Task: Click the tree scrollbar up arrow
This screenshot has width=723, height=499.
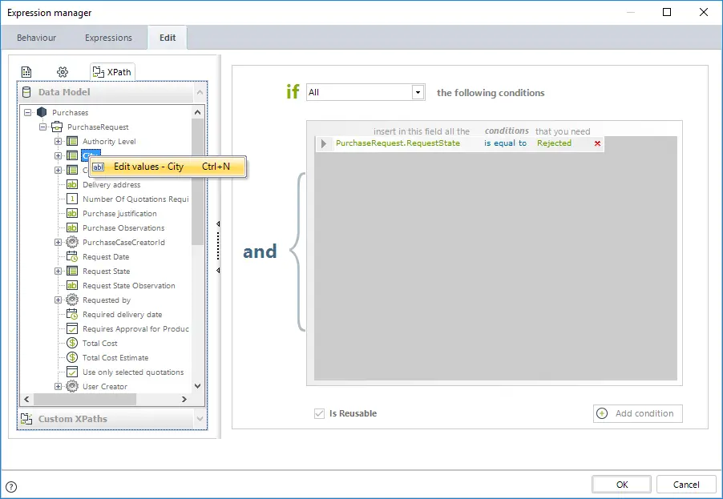Action: (198, 112)
